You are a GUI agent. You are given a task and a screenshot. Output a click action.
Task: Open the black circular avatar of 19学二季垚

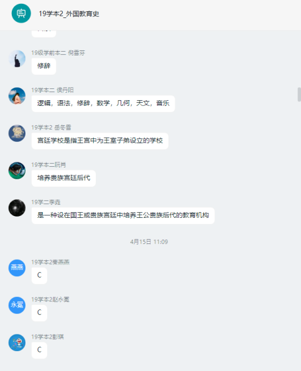tap(17, 208)
